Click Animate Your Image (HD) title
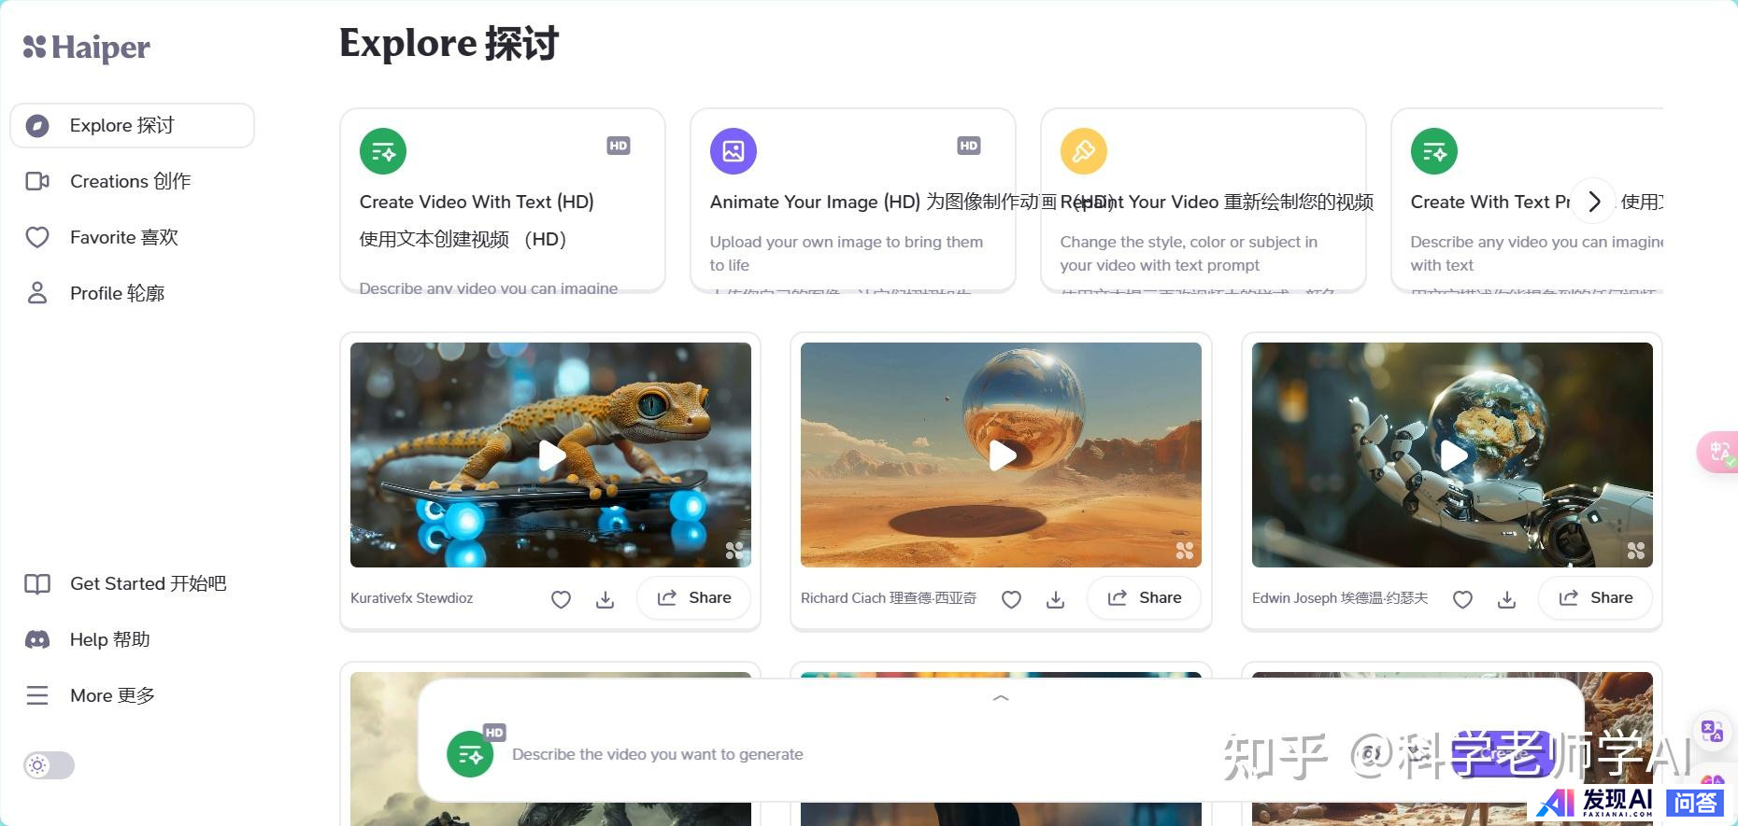 [815, 202]
